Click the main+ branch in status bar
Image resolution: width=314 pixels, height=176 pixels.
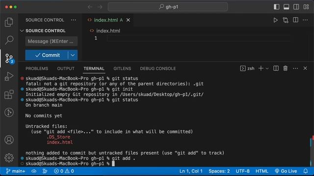point(16,171)
